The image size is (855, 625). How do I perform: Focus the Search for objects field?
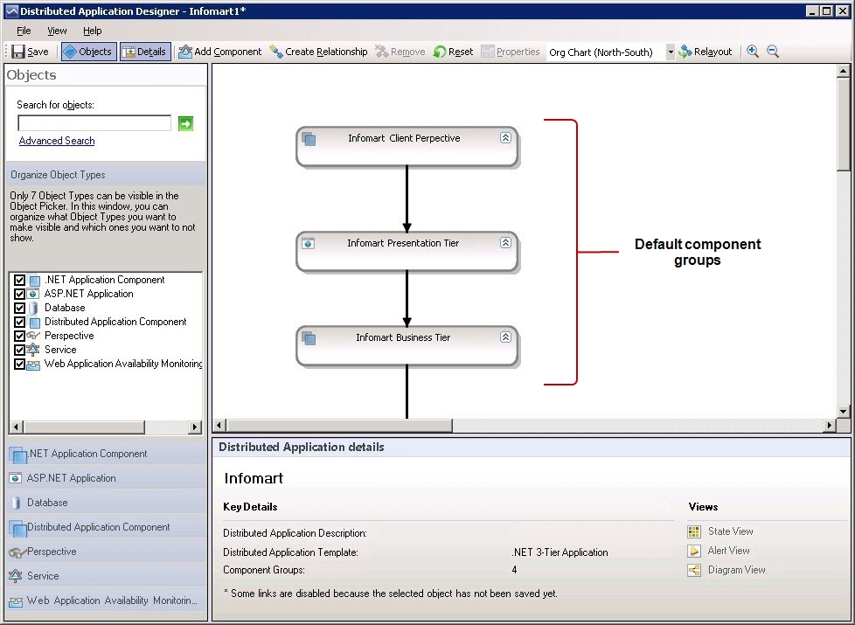click(x=94, y=123)
